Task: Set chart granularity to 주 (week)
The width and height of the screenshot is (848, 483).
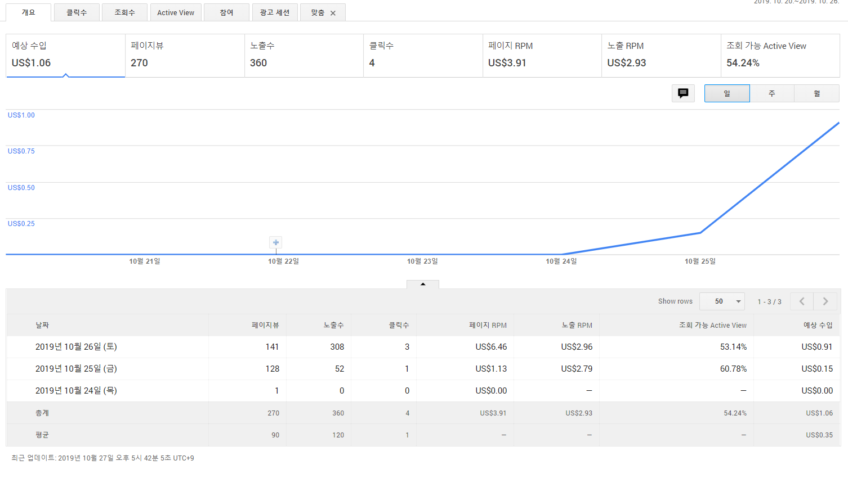Action: (x=772, y=93)
